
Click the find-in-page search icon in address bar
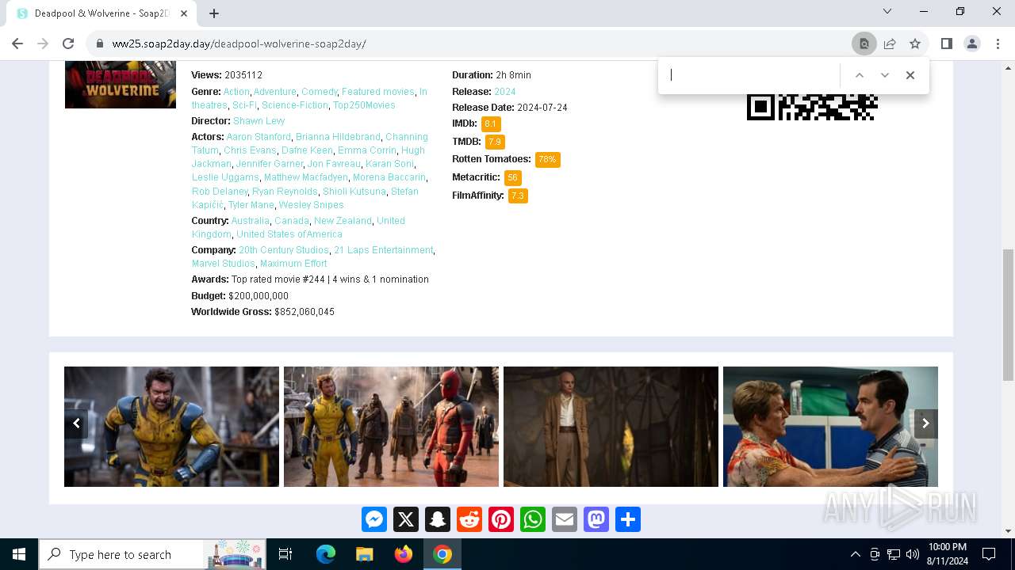click(x=864, y=44)
